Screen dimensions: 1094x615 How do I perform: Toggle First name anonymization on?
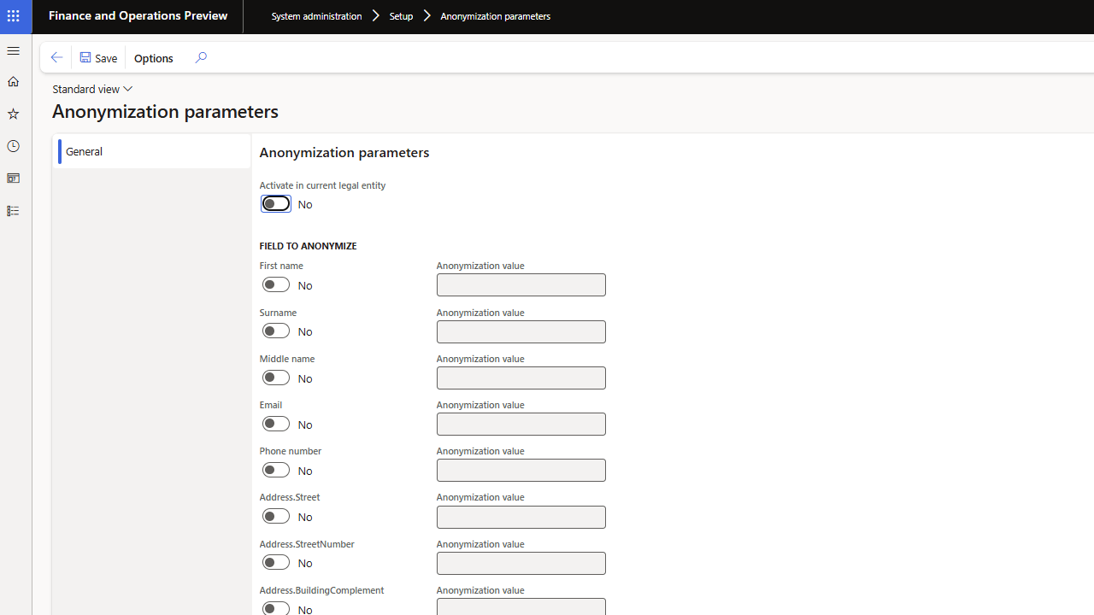click(x=275, y=284)
